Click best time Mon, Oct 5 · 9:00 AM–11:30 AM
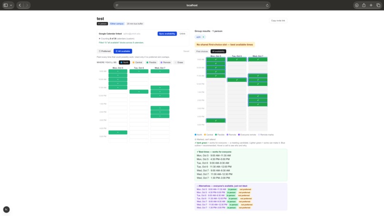The height and width of the screenshot is (216, 384). [x=213, y=155]
